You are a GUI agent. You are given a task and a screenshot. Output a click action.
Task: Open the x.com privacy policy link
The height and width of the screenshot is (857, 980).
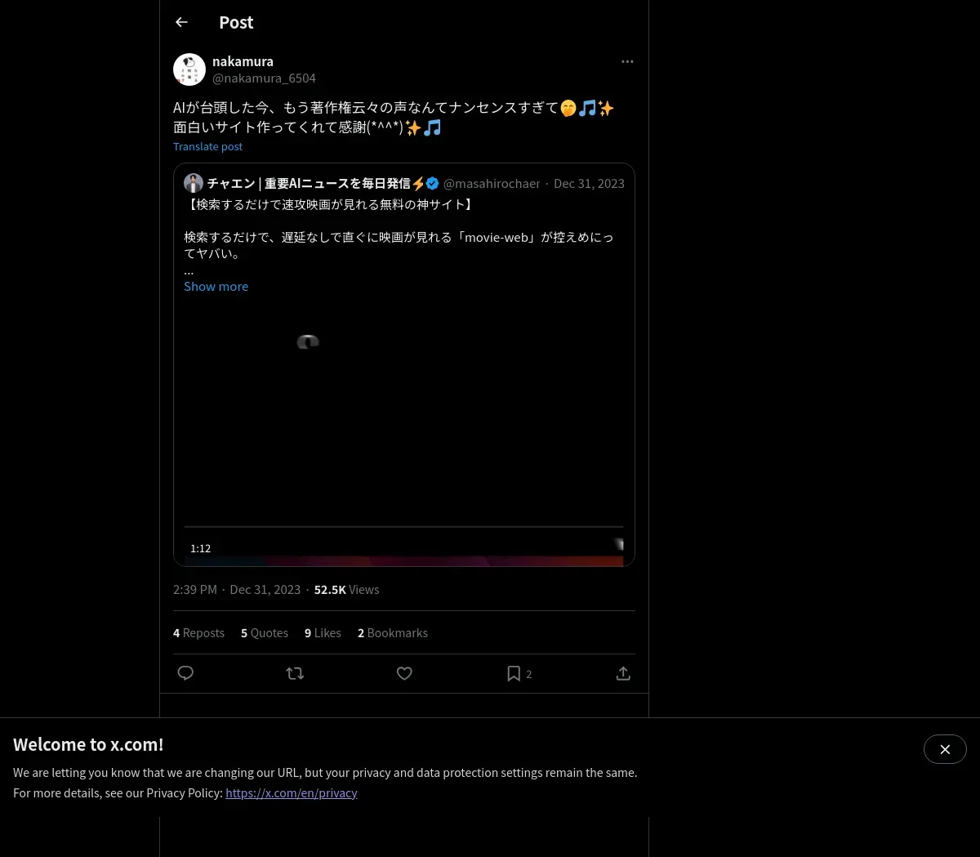click(x=292, y=792)
